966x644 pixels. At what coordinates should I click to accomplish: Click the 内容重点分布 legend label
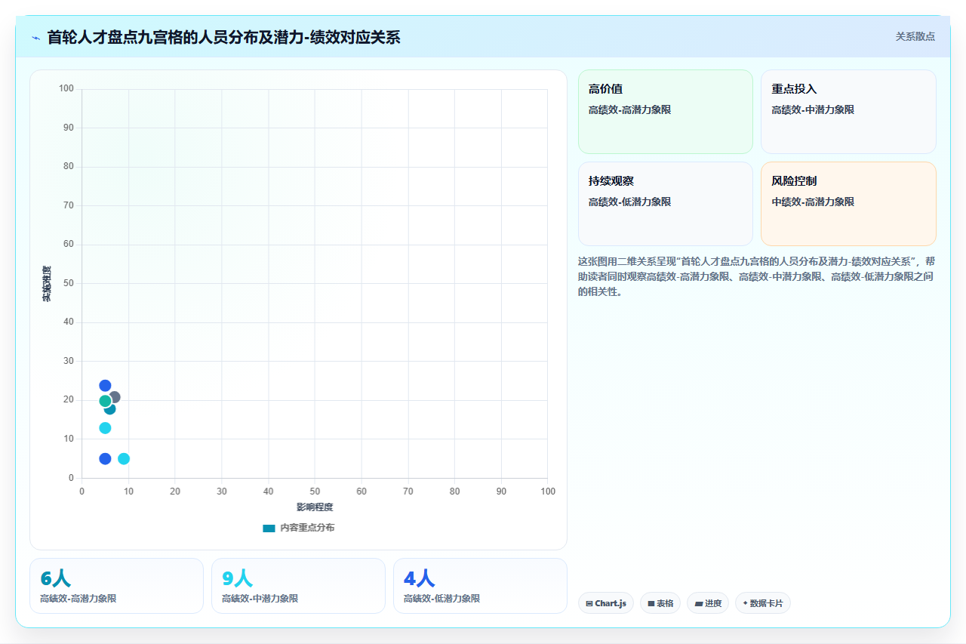point(307,528)
